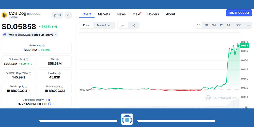The height and width of the screenshot is (127, 254).
Task: Open the Chart tab
Action: (x=87, y=14)
